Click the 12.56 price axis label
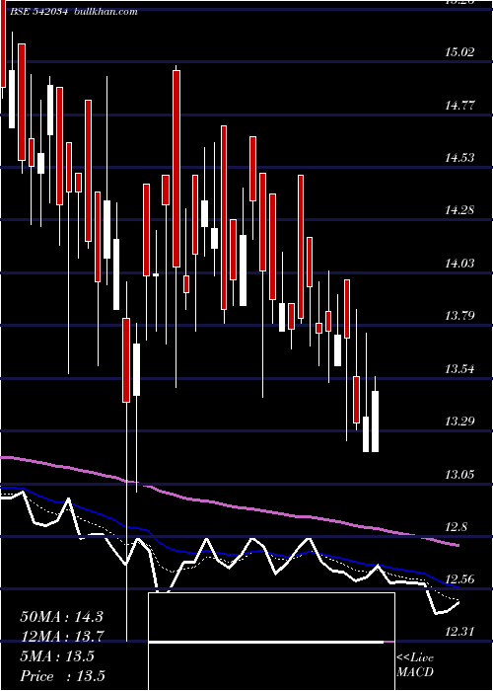 (x=460, y=578)
